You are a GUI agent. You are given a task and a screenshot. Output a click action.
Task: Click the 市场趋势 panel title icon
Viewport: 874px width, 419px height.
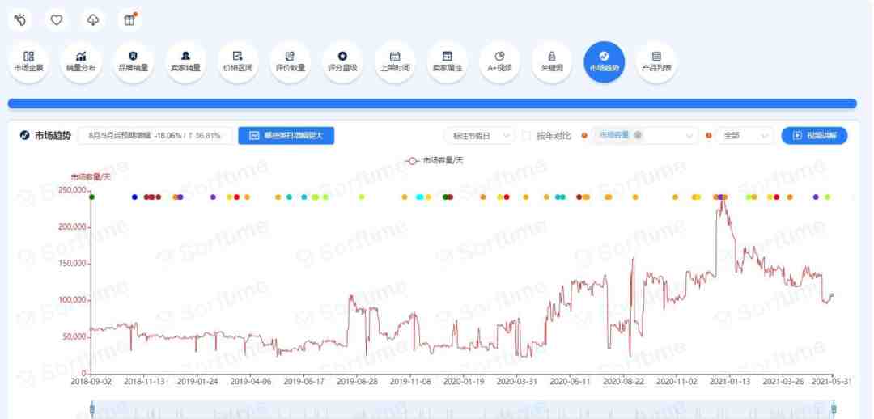tap(24, 135)
